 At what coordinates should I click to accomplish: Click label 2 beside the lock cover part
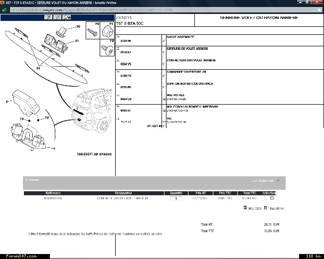point(7,102)
